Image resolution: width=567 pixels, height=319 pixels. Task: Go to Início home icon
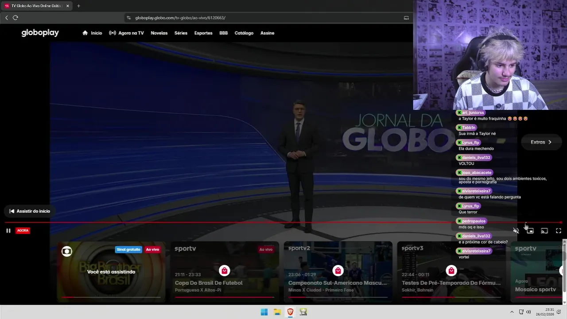pos(85,33)
